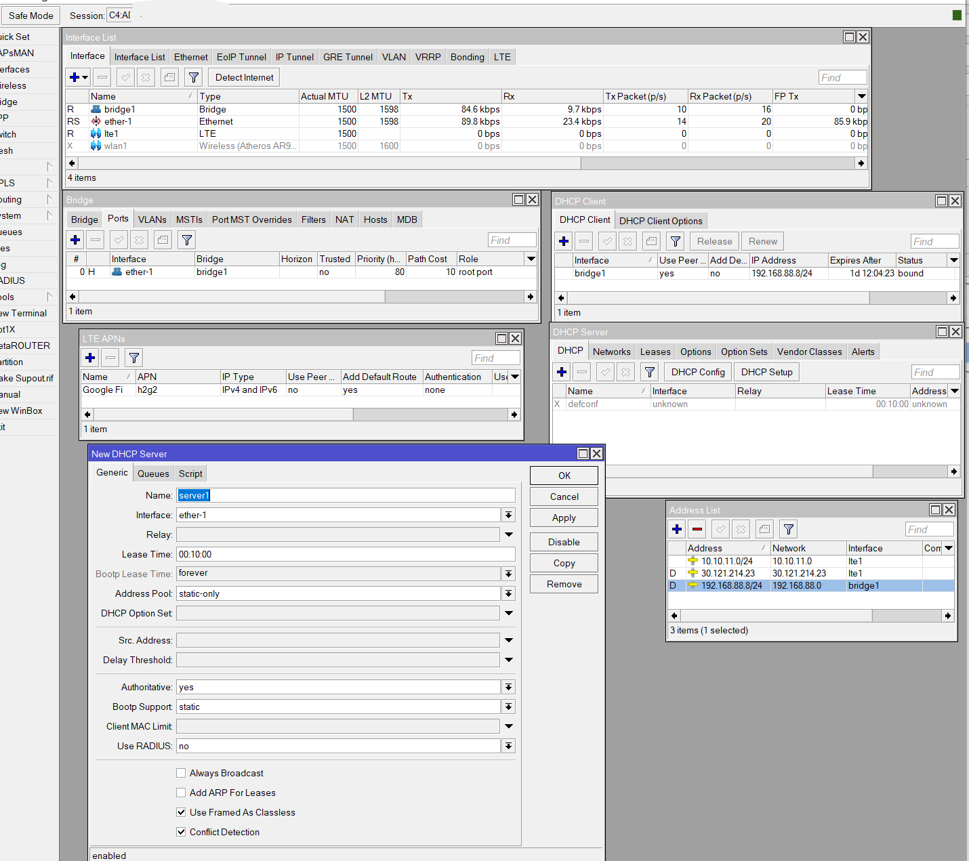Click Find box in Interface List window
Screen dimensions: 969x861
click(x=843, y=77)
